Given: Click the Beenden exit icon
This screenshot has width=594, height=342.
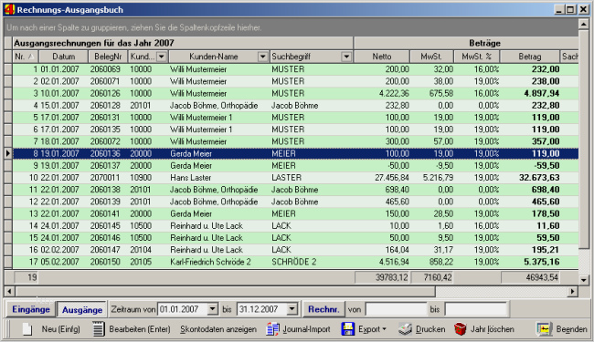Looking at the screenshot, I should (x=544, y=329).
